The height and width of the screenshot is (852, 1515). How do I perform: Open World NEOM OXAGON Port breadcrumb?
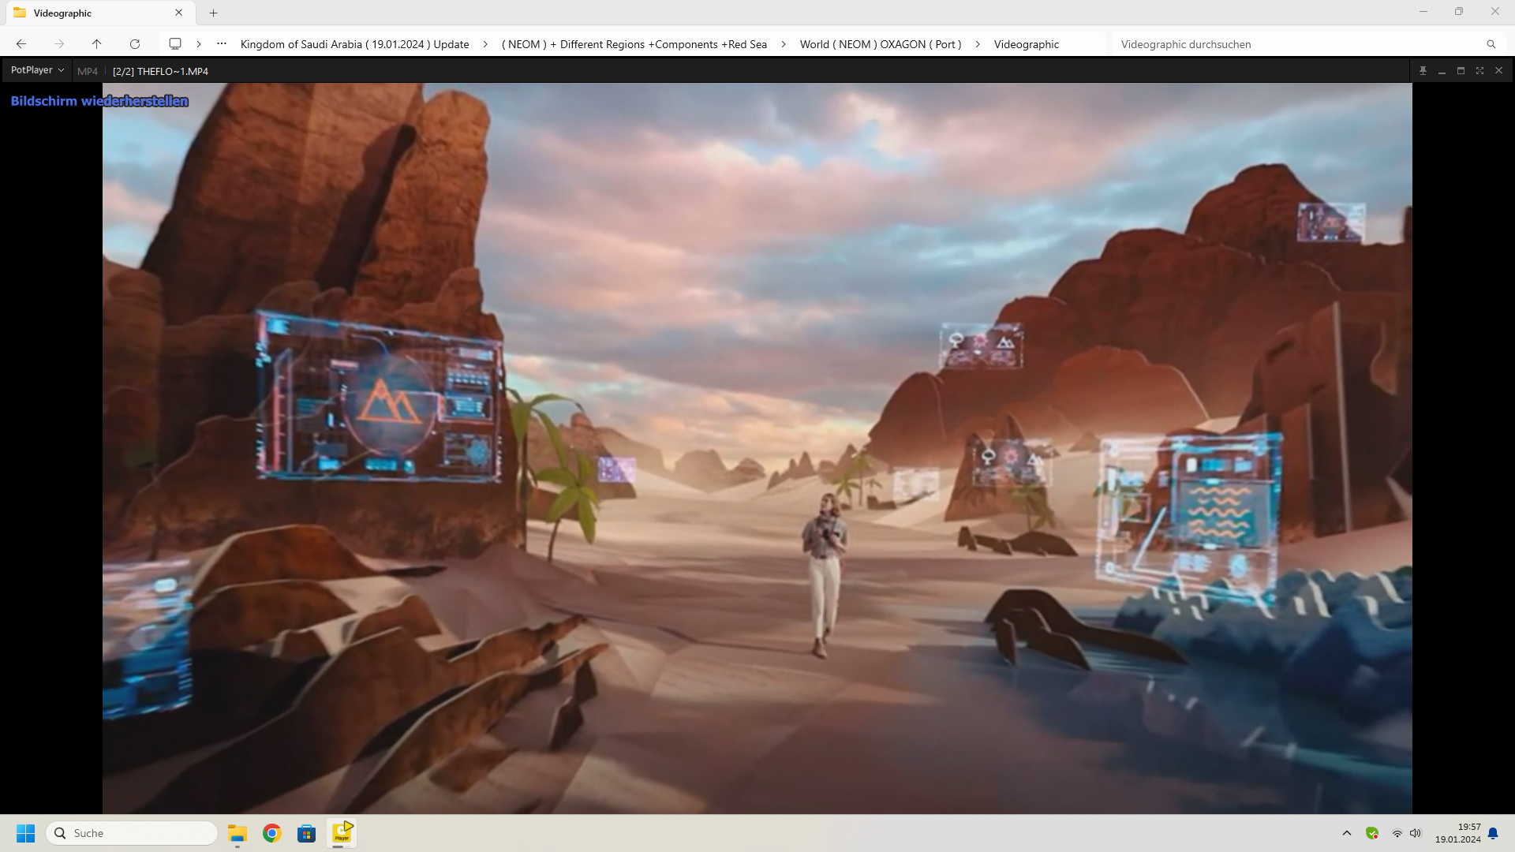(x=881, y=44)
